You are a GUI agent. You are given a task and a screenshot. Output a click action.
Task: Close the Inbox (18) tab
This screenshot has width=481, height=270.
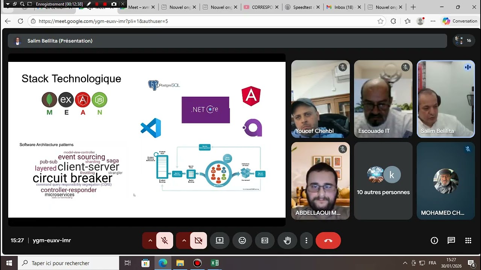(x=359, y=7)
